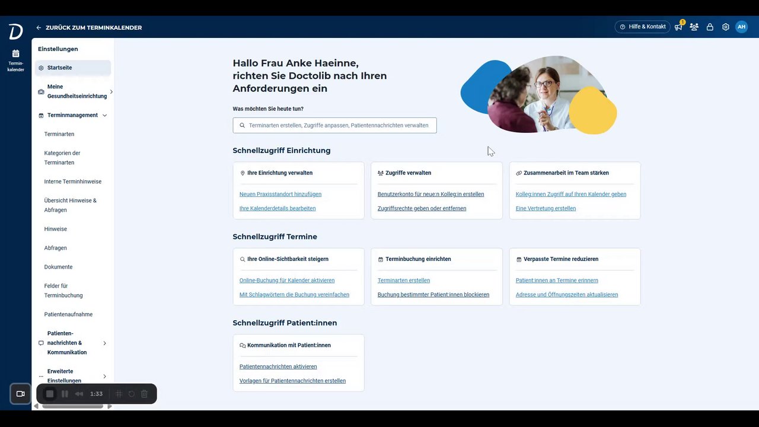Open the Terminkalender calendar icon

coord(15,53)
